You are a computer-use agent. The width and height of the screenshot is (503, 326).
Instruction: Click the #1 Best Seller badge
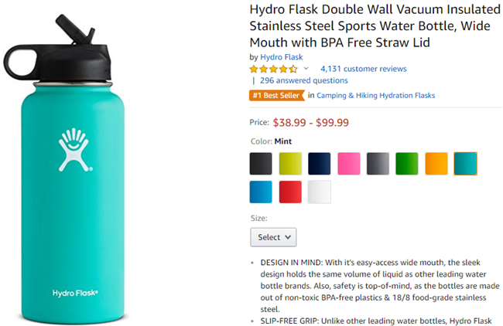pyautogui.click(x=276, y=96)
